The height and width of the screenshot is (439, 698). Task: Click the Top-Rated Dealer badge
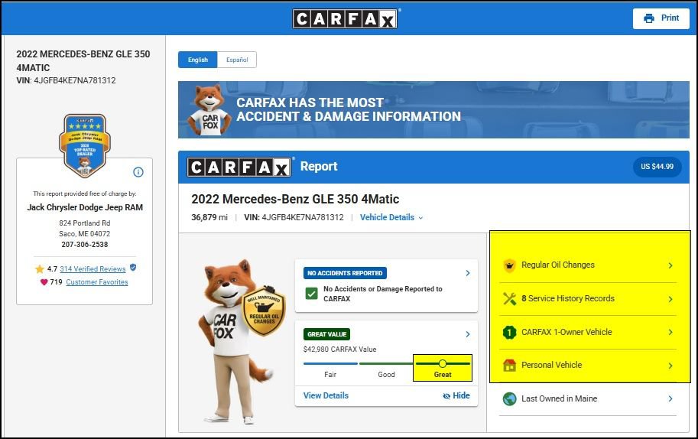(85, 146)
